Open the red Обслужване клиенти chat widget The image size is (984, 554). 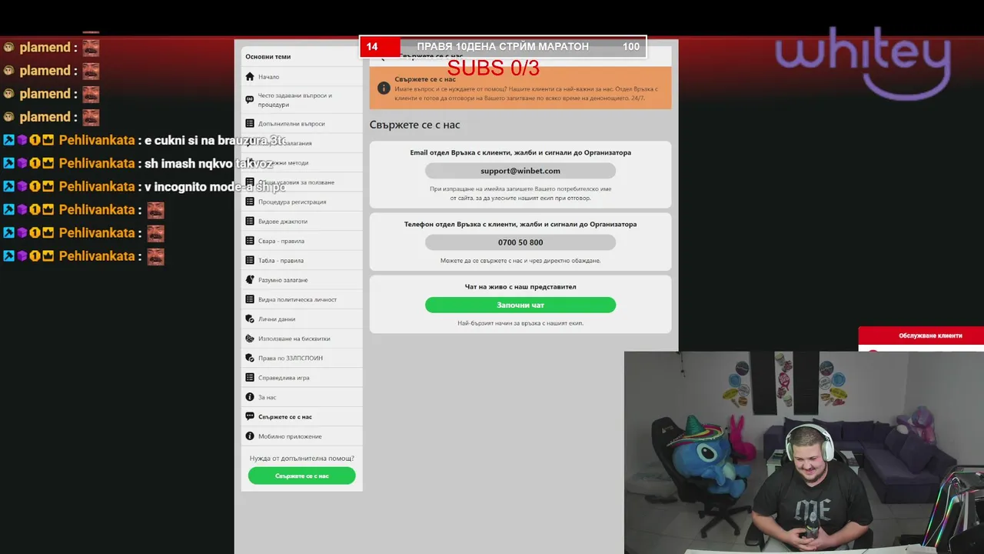[x=921, y=336]
